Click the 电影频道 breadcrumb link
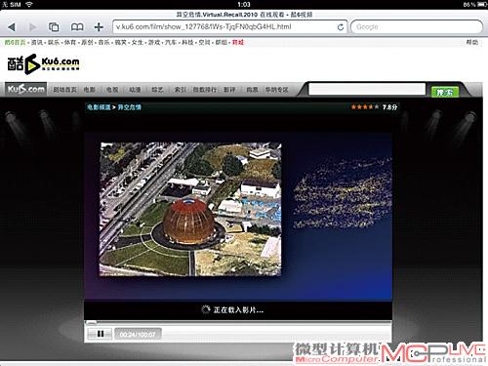 [99, 107]
